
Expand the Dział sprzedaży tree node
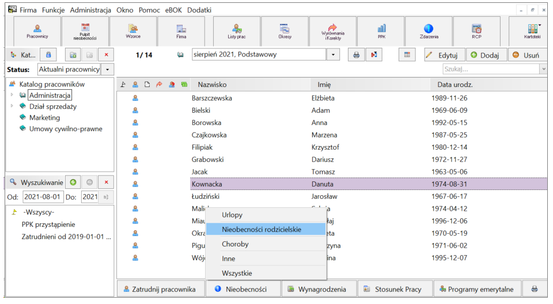[12, 106]
